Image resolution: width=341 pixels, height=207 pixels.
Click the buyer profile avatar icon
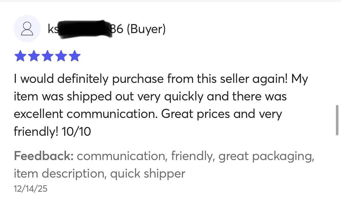(27, 29)
